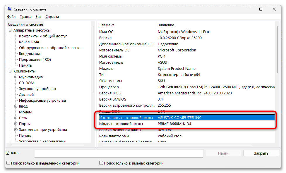Image resolution: width=286 pixels, height=173 pixels.
Task: Maximize the Сведения о системе window
Action: click(x=261, y=9)
